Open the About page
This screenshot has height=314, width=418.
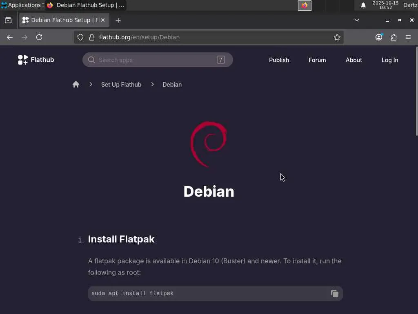[354, 60]
